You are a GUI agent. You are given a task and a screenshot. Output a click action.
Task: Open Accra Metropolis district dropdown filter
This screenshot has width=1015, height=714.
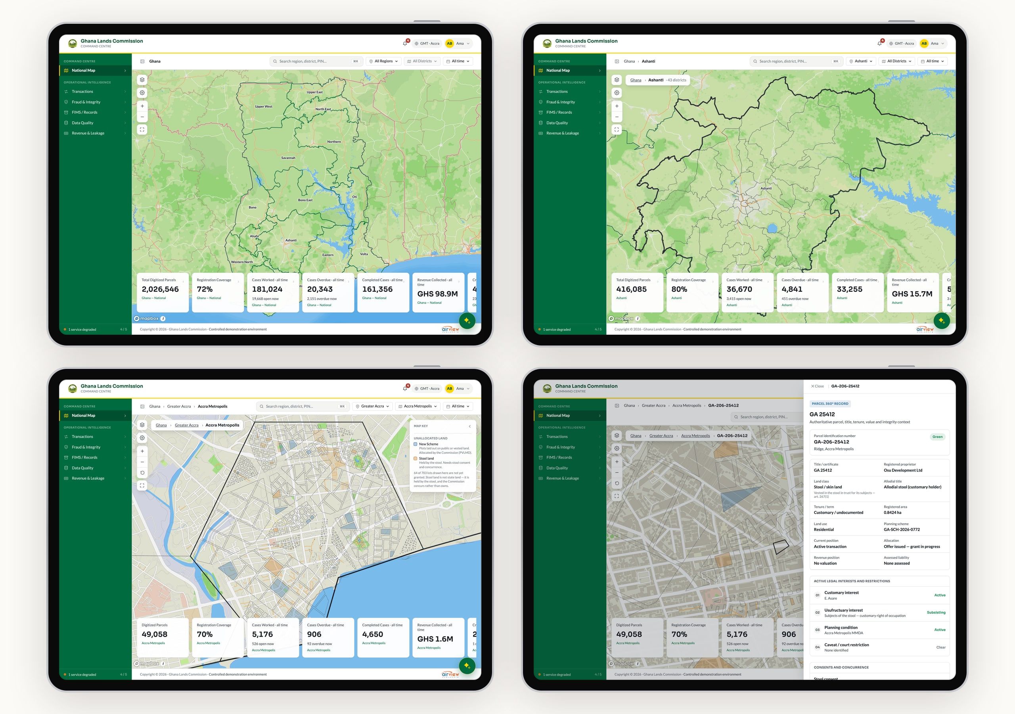[418, 407]
